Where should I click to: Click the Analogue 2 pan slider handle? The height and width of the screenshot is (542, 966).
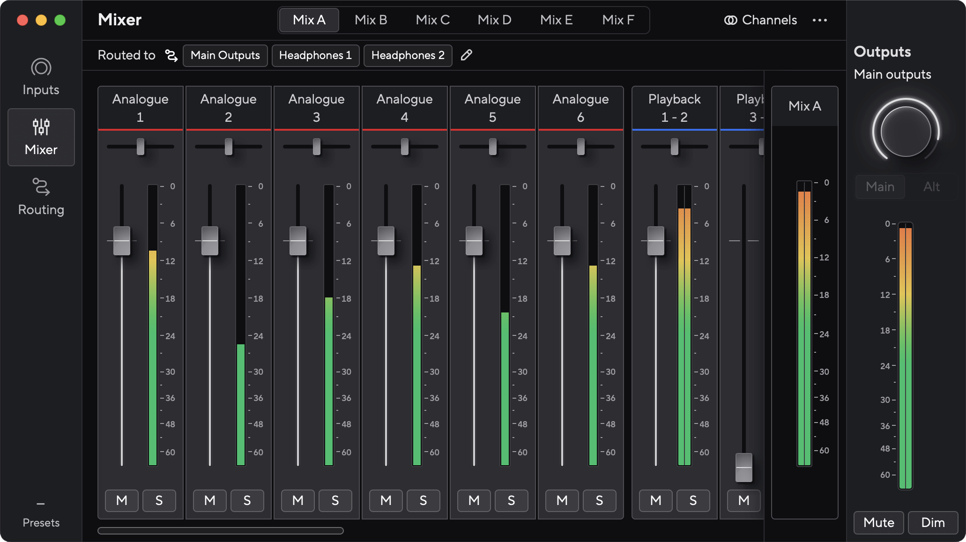click(x=229, y=147)
